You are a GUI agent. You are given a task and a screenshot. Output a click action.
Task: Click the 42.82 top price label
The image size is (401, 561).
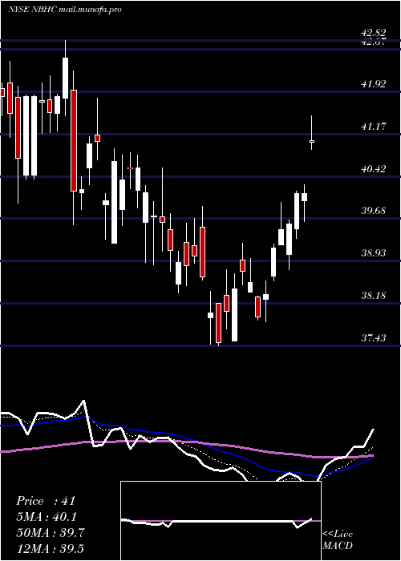pos(374,33)
